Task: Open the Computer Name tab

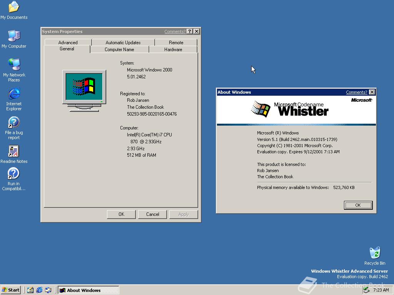Action: [119, 50]
